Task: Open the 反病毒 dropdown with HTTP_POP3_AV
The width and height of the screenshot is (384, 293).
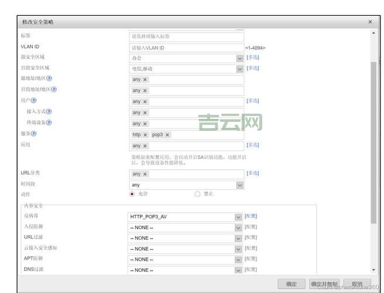Action: 238,217
